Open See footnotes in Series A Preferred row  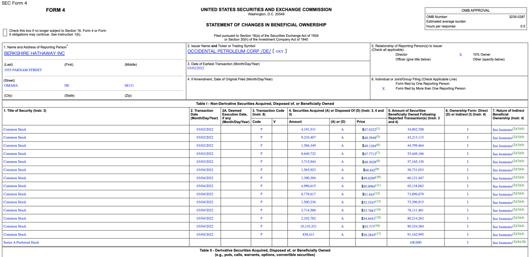(x=502, y=243)
